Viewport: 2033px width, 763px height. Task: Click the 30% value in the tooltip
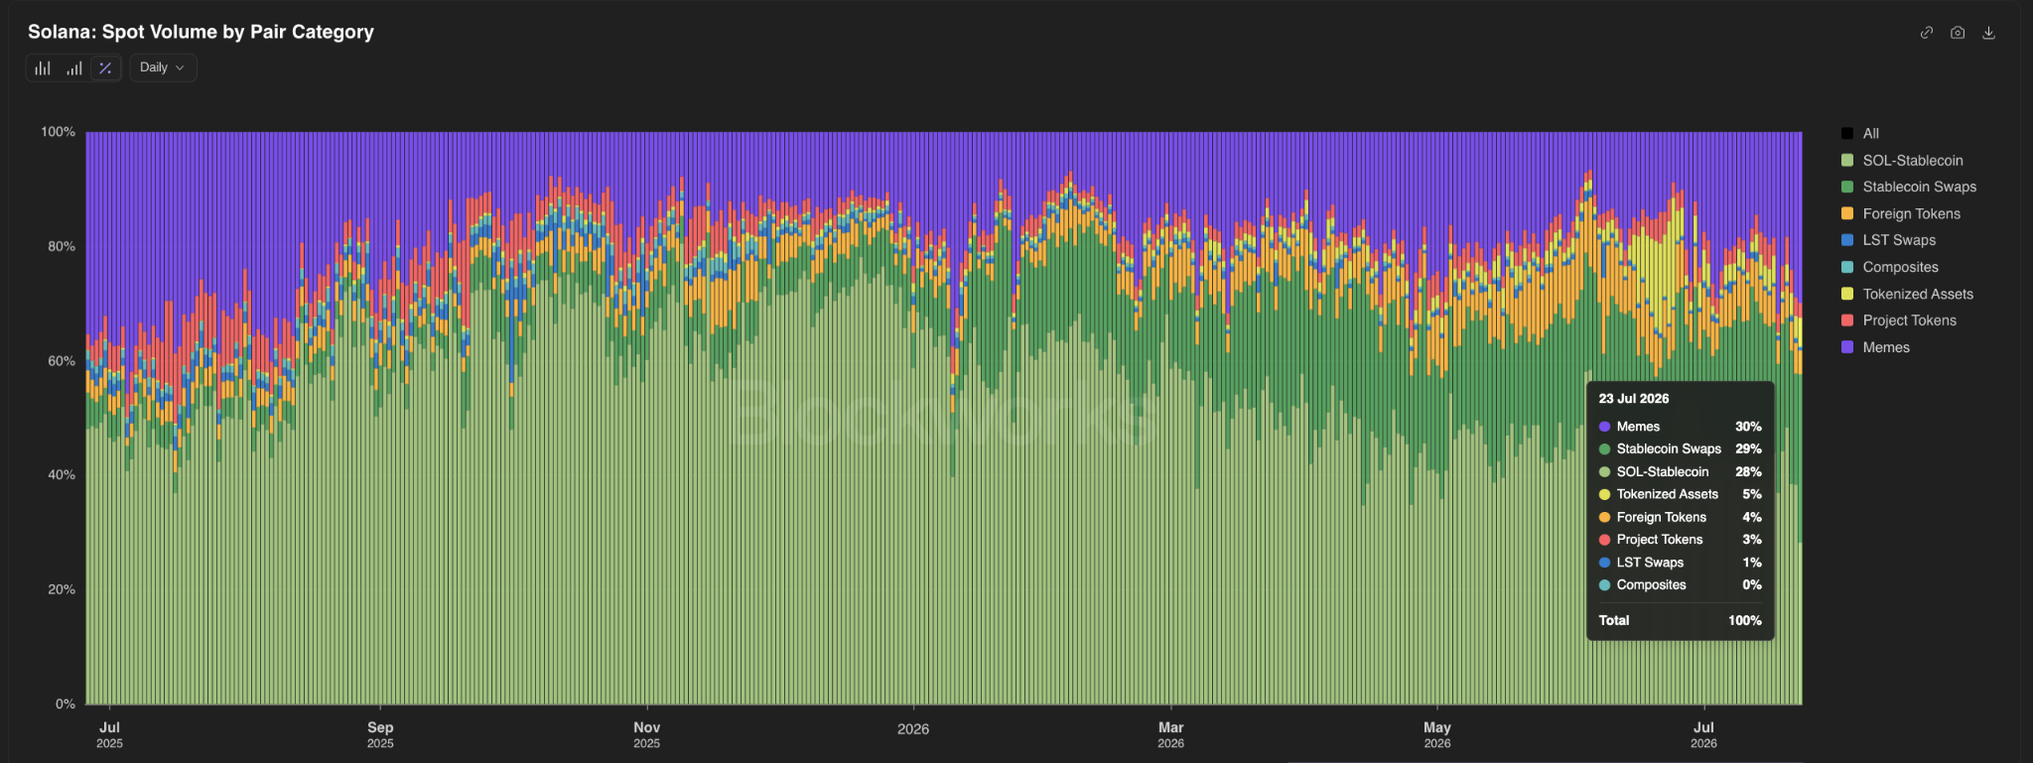pyautogui.click(x=1748, y=427)
